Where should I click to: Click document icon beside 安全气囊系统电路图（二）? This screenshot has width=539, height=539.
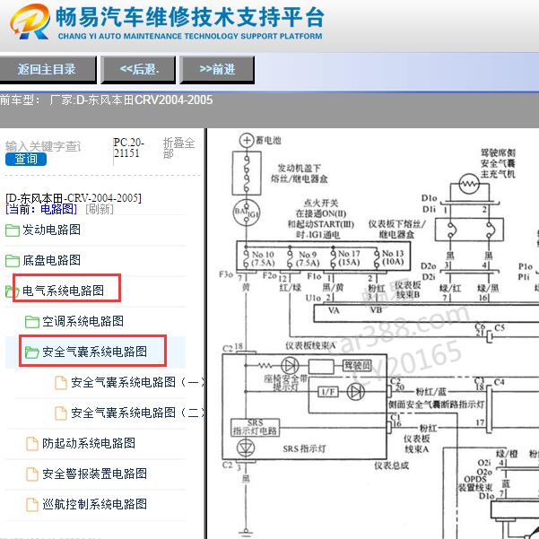click(x=61, y=413)
